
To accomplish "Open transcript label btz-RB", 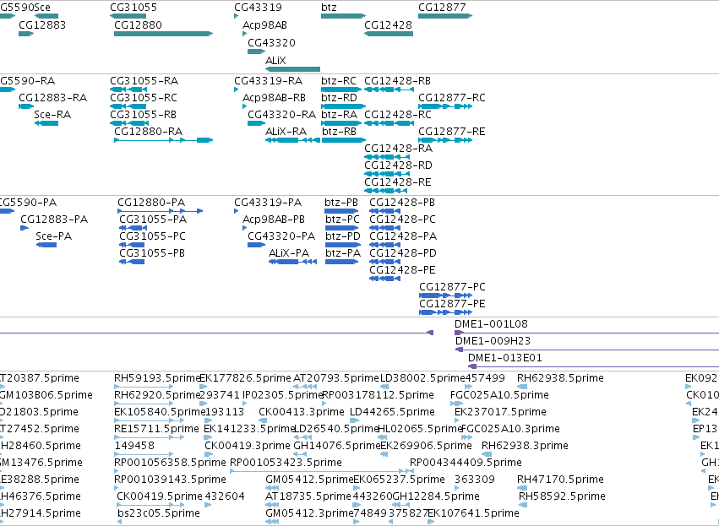I will pos(340,132).
